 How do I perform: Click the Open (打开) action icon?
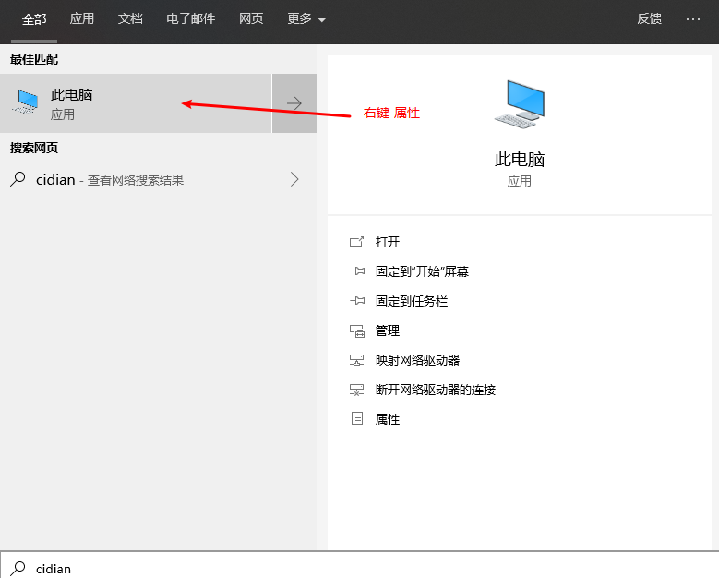tap(356, 242)
